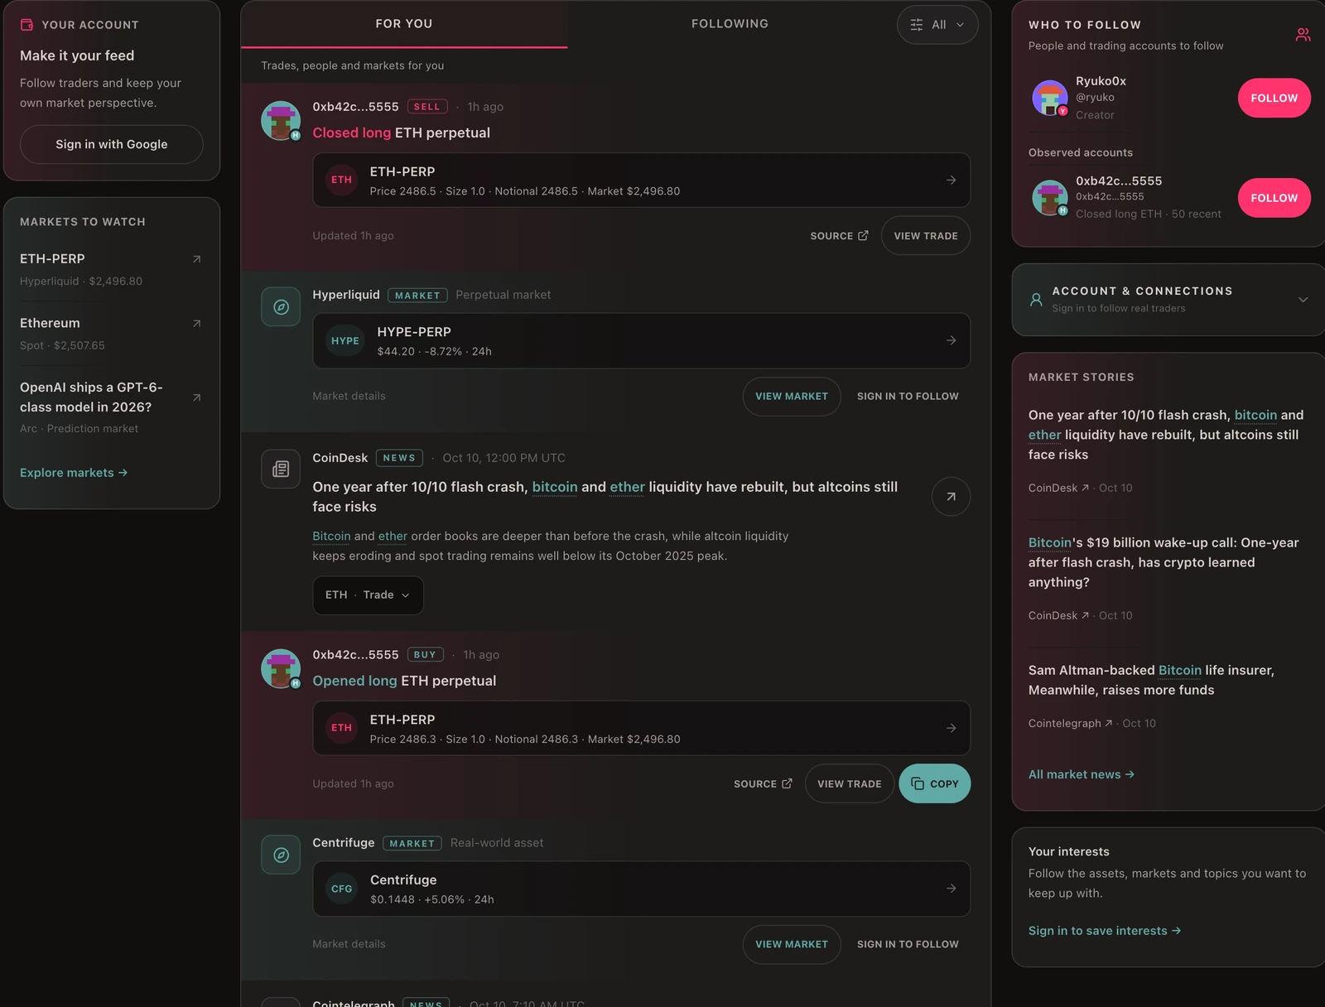Viewport: 1325px width, 1007px height.
Task: View trade for Opened long ETH post
Action: click(x=849, y=783)
